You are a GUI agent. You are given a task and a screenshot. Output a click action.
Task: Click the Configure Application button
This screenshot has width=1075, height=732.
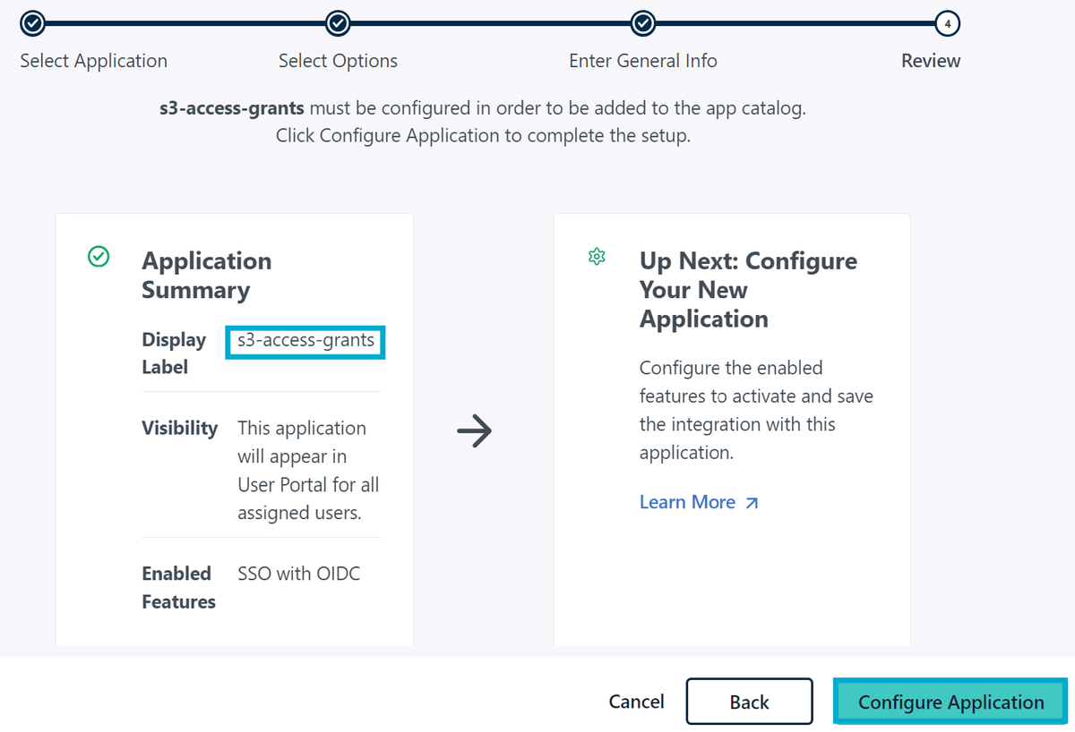[949, 702]
